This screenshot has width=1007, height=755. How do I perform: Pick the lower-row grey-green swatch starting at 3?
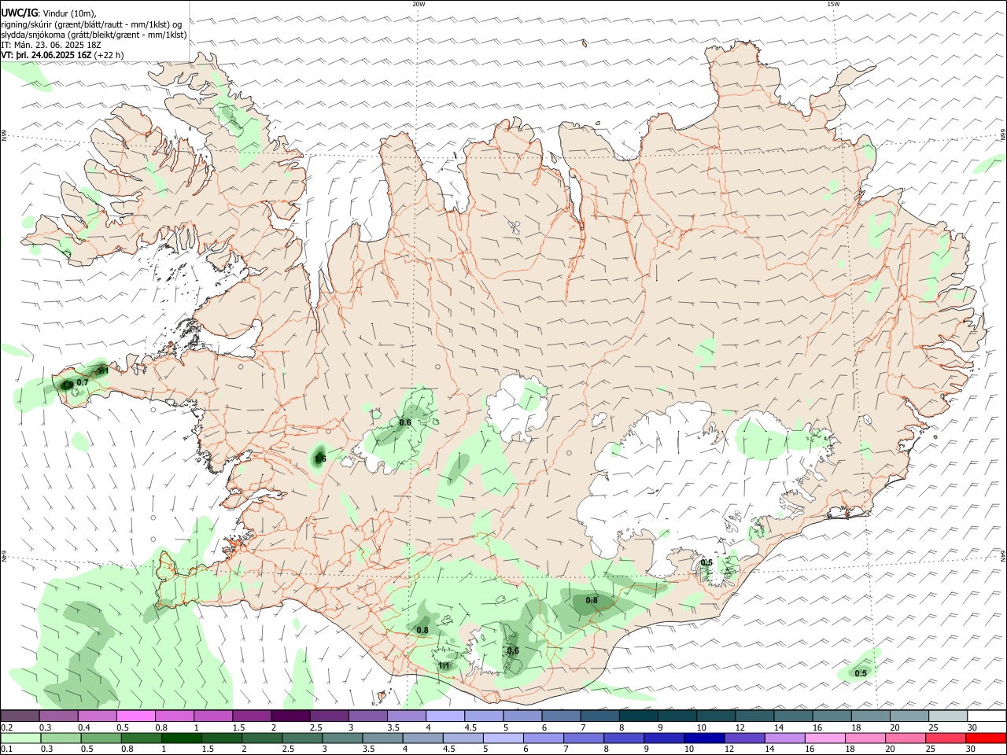click(x=342, y=738)
